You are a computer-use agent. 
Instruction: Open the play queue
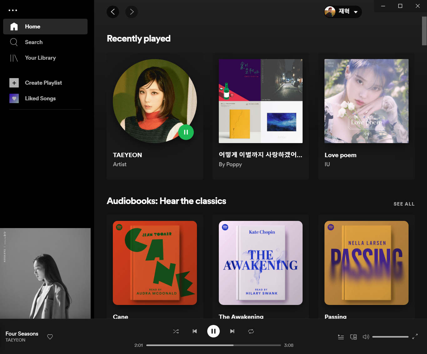coord(341,337)
